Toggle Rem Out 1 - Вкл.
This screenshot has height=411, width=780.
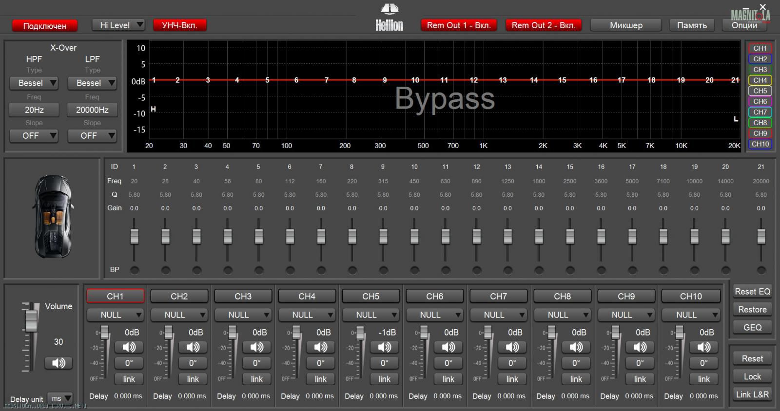click(x=458, y=25)
